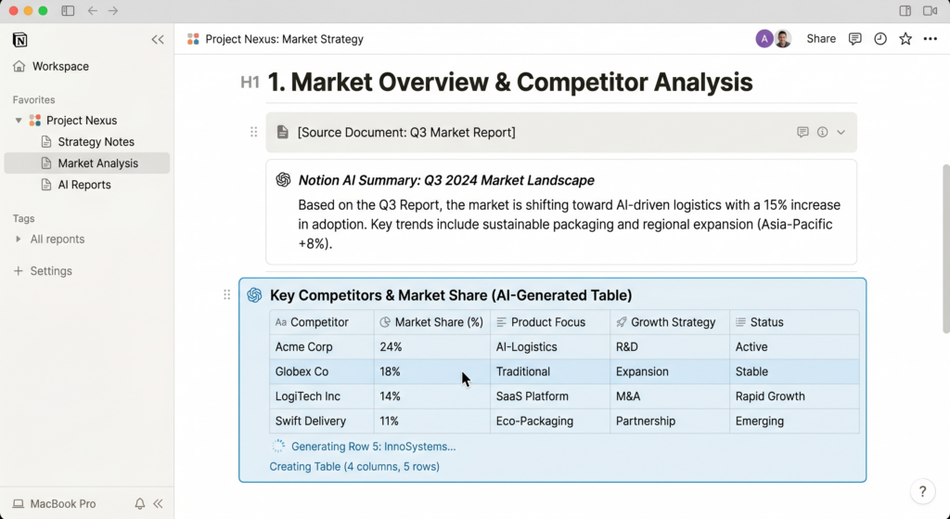The image size is (950, 519).
Task: Click the info icon on Source Document block
Action: (822, 132)
